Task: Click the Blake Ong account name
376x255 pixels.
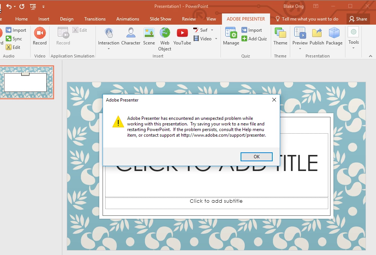Action: pyautogui.click(x=293, y=6)
